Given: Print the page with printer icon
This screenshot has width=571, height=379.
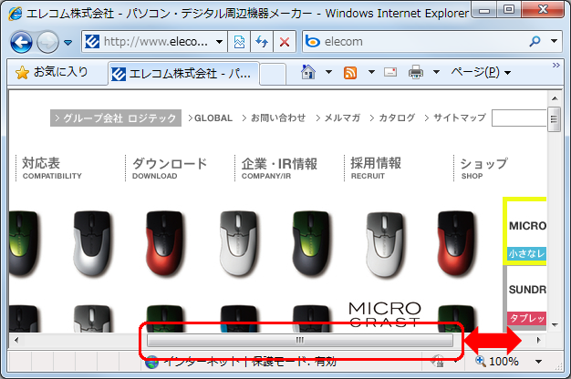Looking at the screenshot, I should tap(416, 72).
